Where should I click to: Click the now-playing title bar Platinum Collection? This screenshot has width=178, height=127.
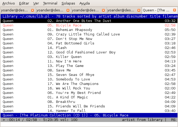pyautogui.click(x=89, y=115)
